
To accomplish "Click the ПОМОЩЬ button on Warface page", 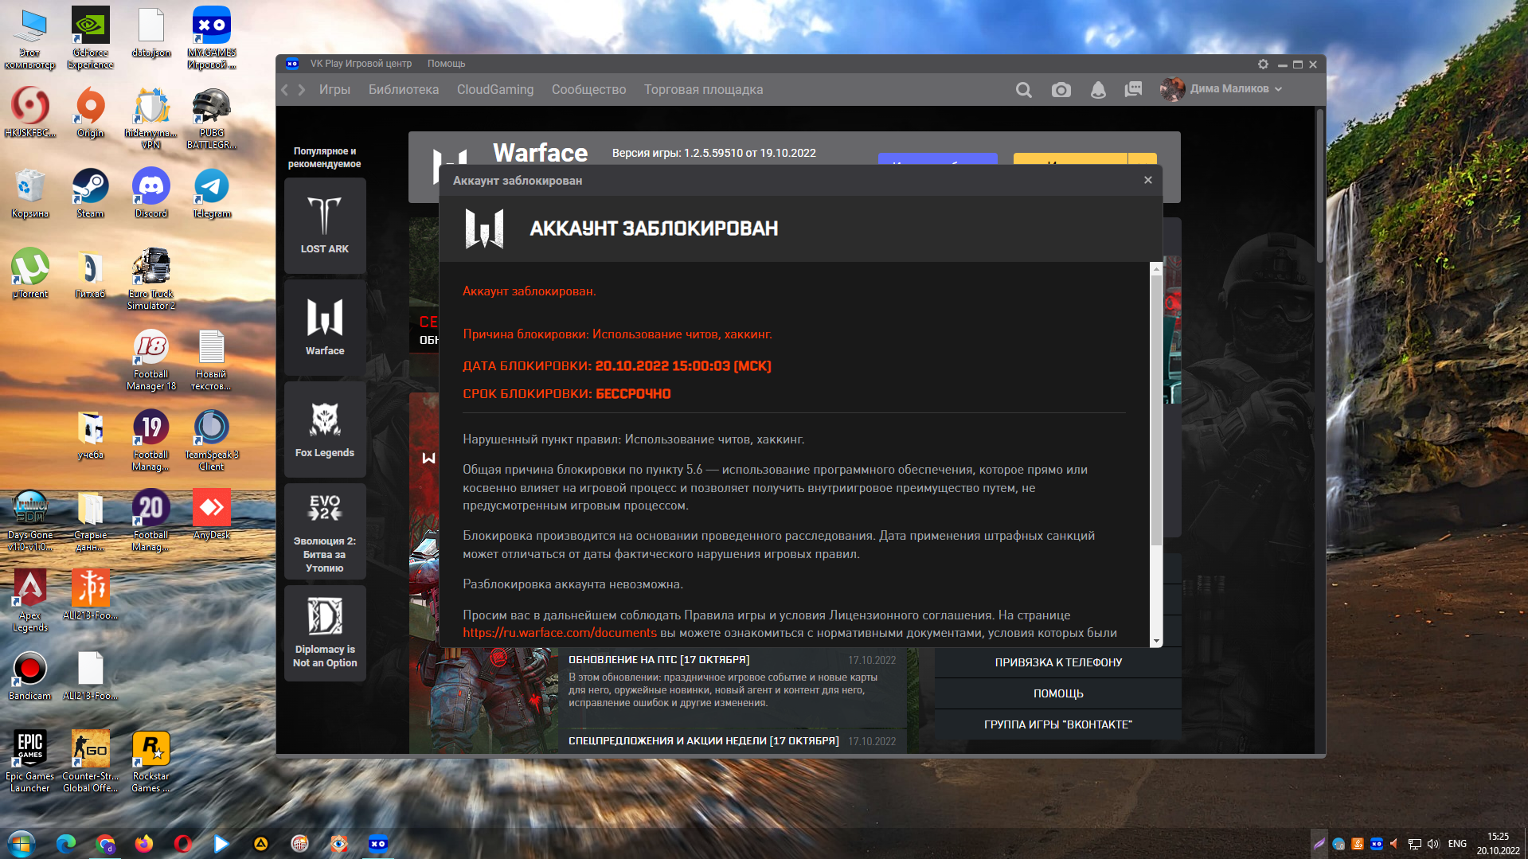I will (1058, 693).
